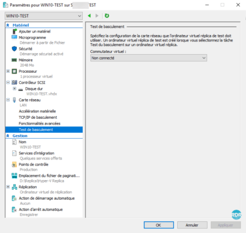
Task: Click the Ordinateur virtuel de réplication text
Action: click(x=46, y=192)
